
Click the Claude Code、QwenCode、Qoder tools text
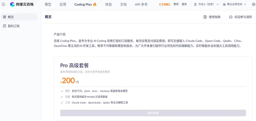(x=100, y=103)
